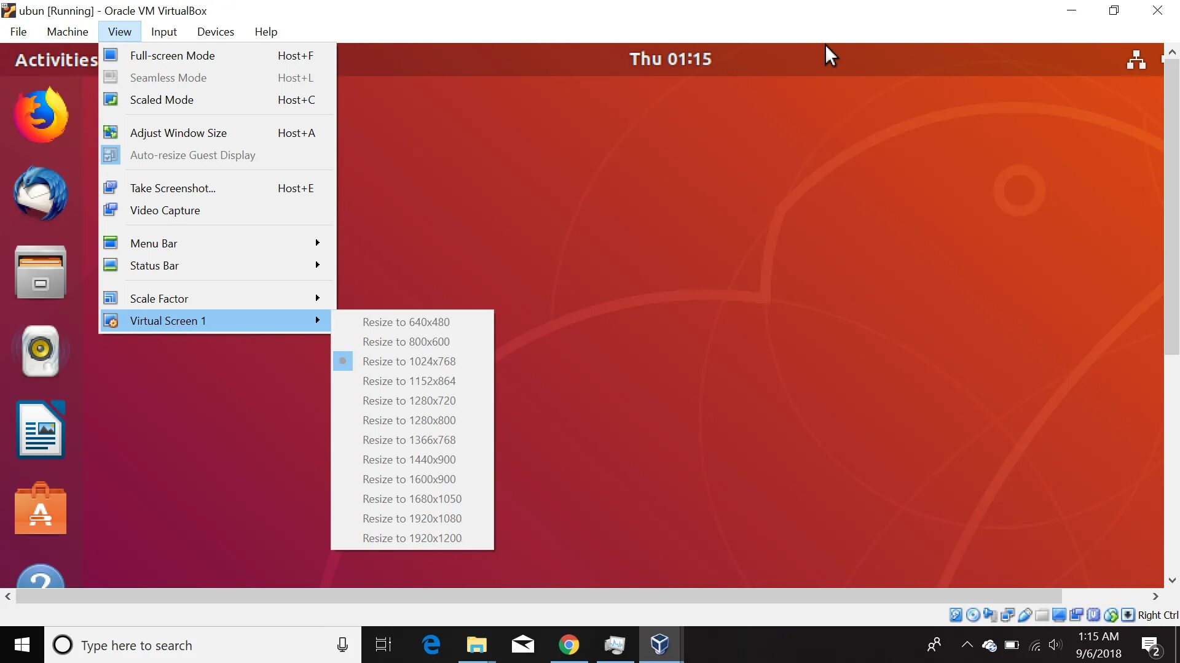Viewport: 1180px width, 663px height.
Task: Click the Adjust Window Size icon
Action: pyautogui.click(x=111, y=133)
